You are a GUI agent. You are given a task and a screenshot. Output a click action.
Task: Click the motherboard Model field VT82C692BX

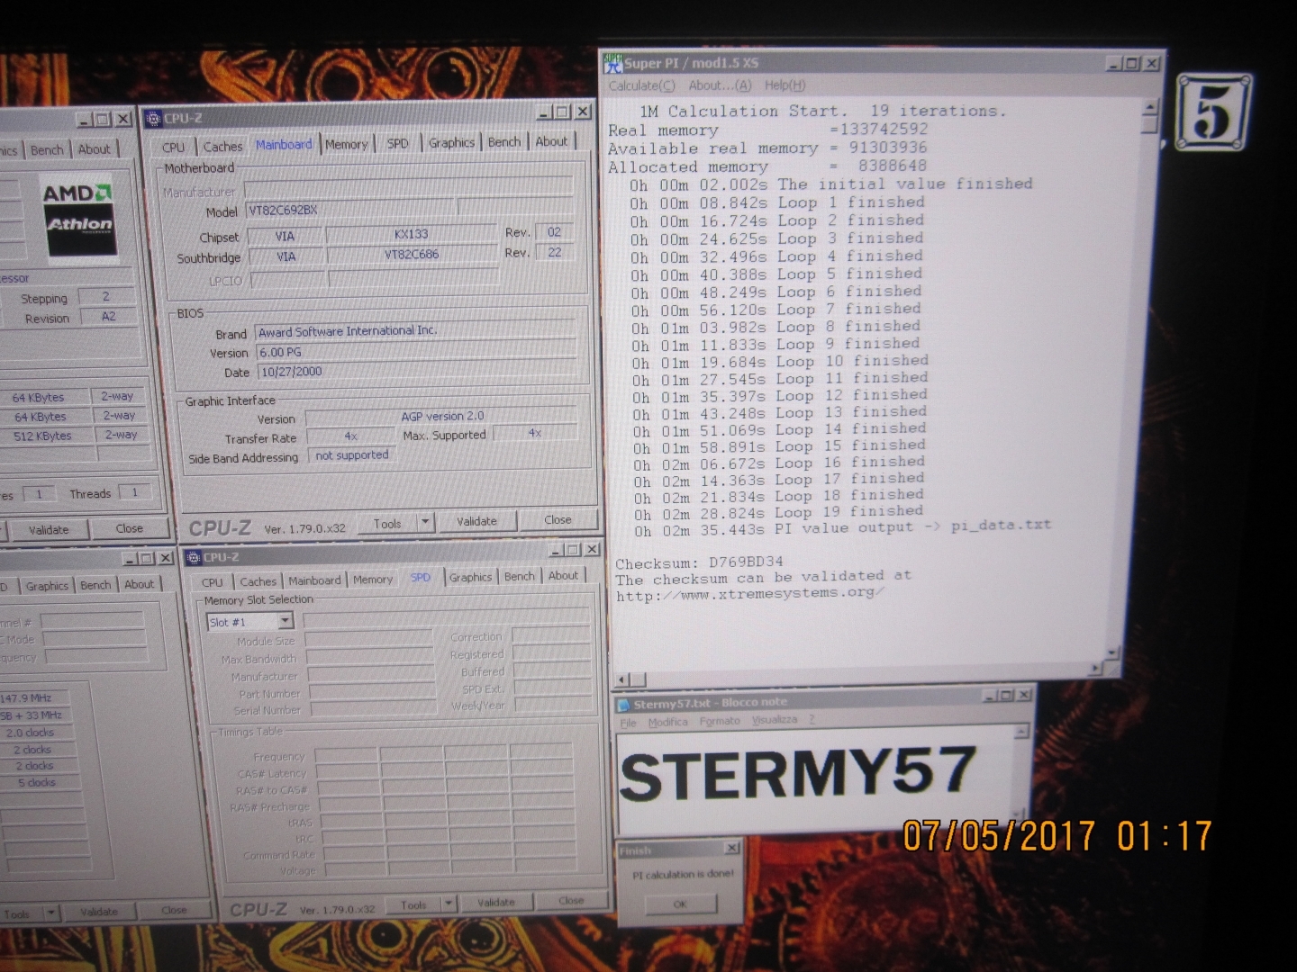tap(351, 210)
